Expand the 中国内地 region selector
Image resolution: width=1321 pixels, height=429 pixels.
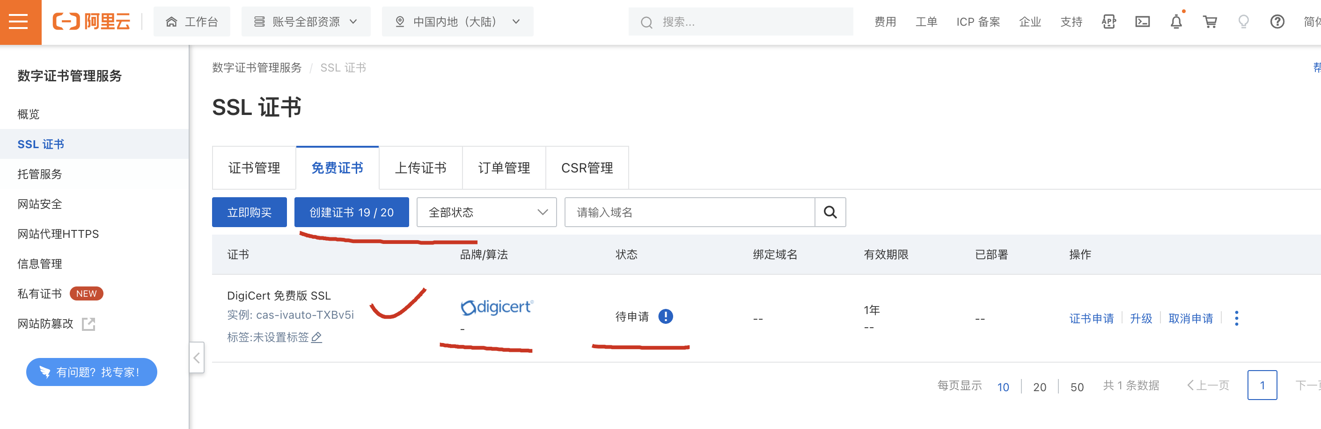pyautogui.click(x=457, y=22)
